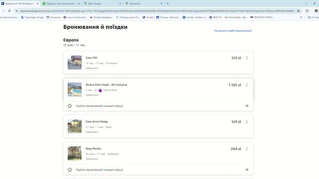The height and width of the screenshot is (179, 319).
Task: Open Оптовые рынки bookmark
Action: [128, 17]
